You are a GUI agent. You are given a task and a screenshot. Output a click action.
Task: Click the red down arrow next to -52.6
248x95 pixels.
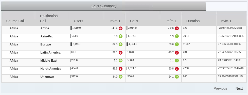click(x=177, y=28)
